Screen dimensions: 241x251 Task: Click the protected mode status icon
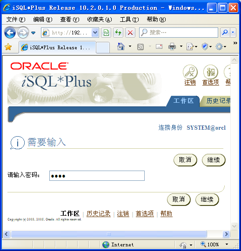click(x=183, y=245)
